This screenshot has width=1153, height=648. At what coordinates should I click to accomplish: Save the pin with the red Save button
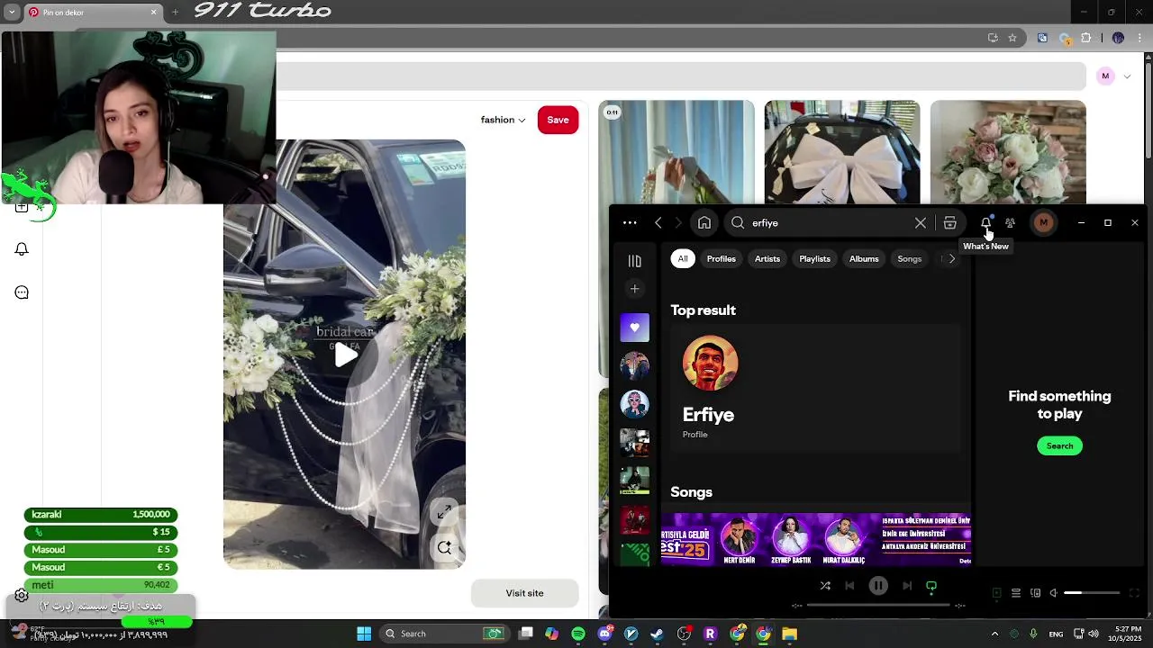(x=558, y=120)
